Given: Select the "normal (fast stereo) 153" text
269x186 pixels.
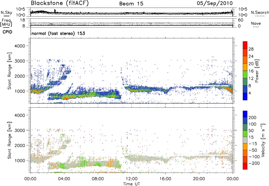Looking at the screenshot, I should coord(58,33).
